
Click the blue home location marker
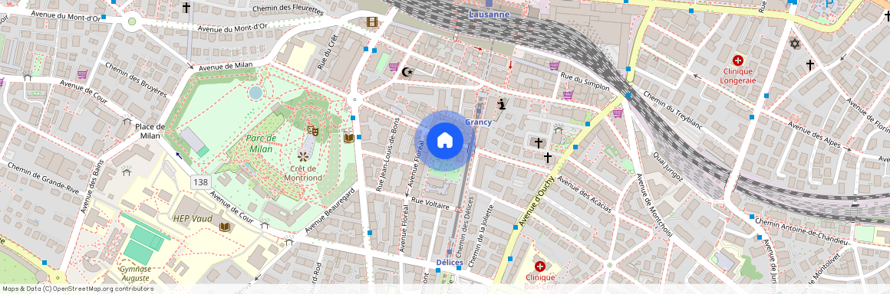(444, 141)
